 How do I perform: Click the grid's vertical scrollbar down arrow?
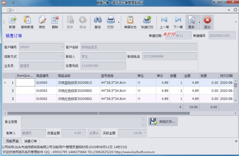236,100
